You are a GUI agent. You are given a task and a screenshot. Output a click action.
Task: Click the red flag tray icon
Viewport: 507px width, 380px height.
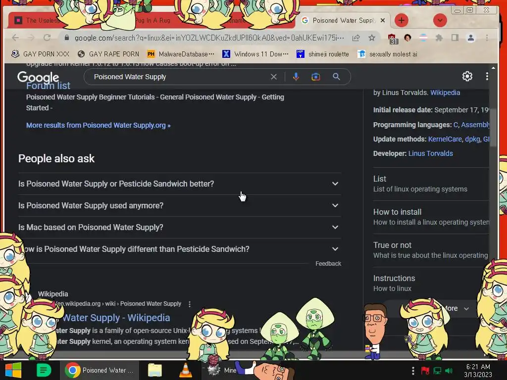coord(425,371)
